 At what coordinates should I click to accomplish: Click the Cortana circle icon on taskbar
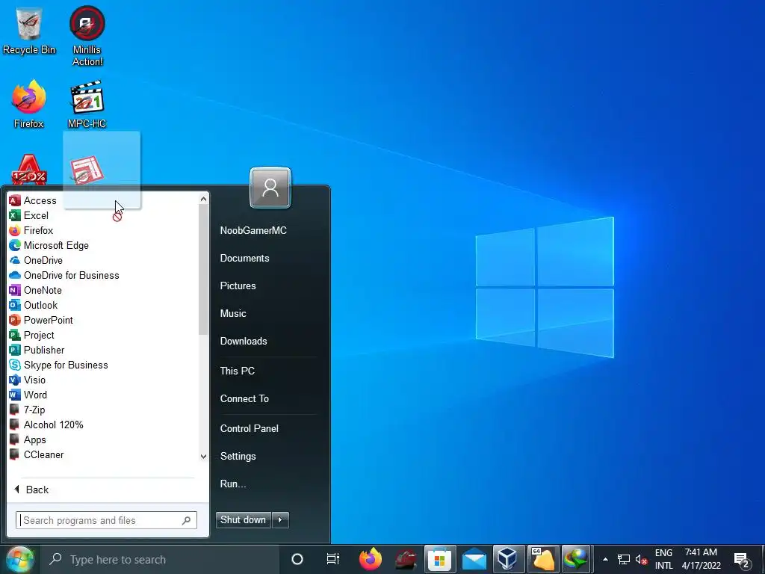pos(297,559)
